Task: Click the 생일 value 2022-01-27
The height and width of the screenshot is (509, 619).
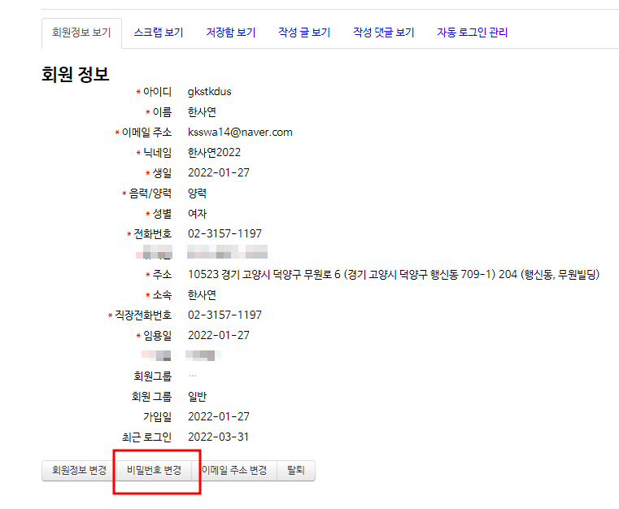Action: [x=219, y=173]
